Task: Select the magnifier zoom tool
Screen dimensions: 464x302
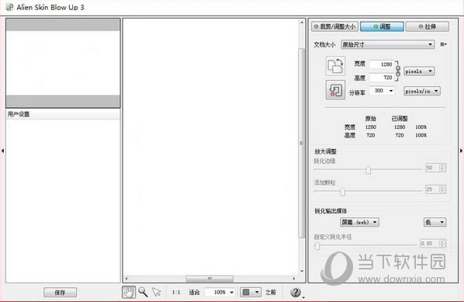Action: point(143,292)
